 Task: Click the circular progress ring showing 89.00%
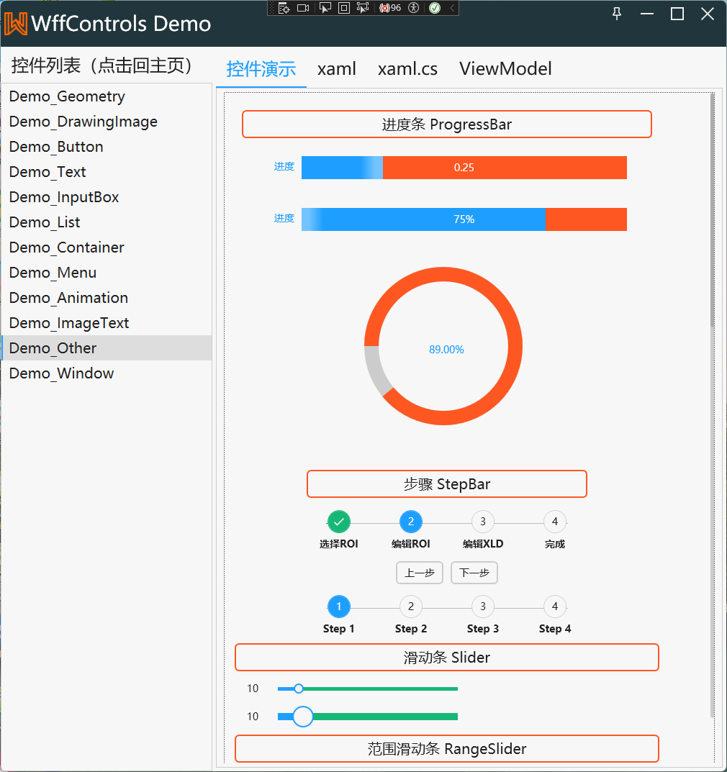click(x=443, y=346)
